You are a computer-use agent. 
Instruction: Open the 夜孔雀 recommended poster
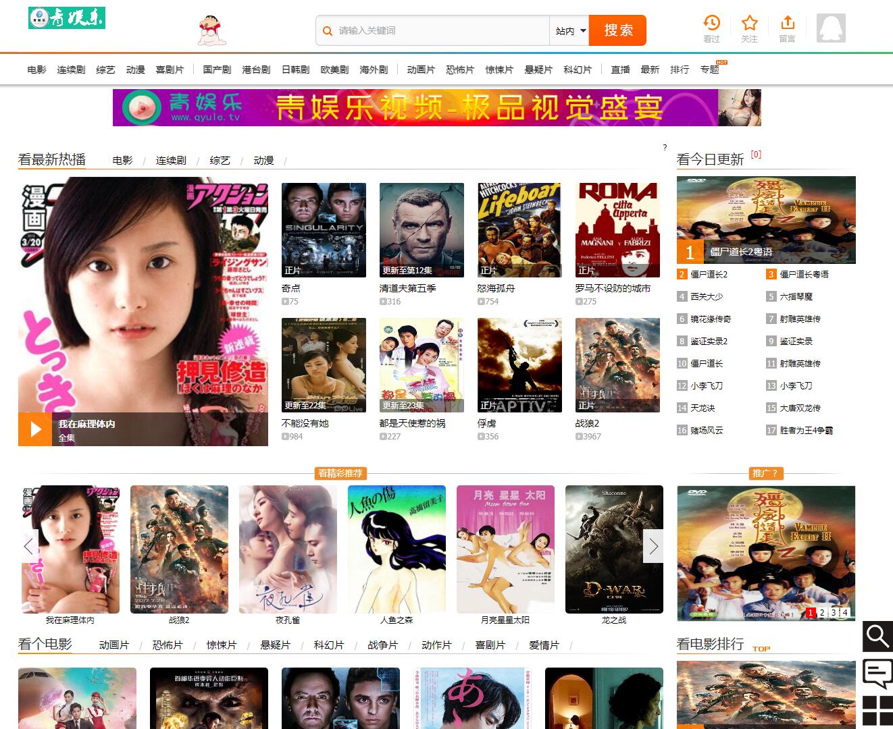288,549
